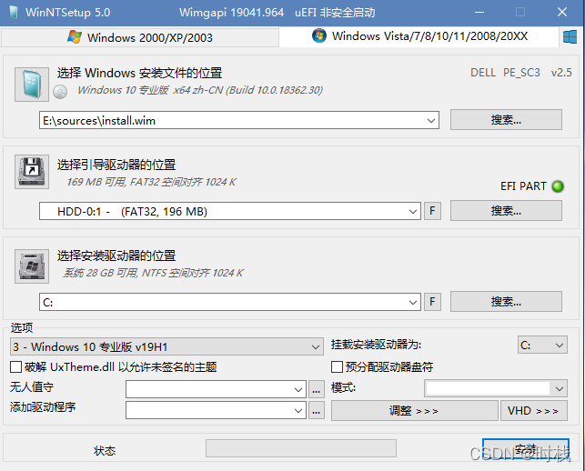The height and width of the screenshot is (471, 585).
Task: Click browse ... button for 添加驱动程序
Action: 317,411
